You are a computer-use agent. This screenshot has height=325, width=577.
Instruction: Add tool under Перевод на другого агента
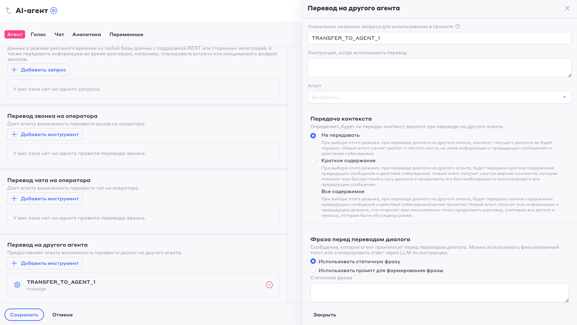[45, 263]
